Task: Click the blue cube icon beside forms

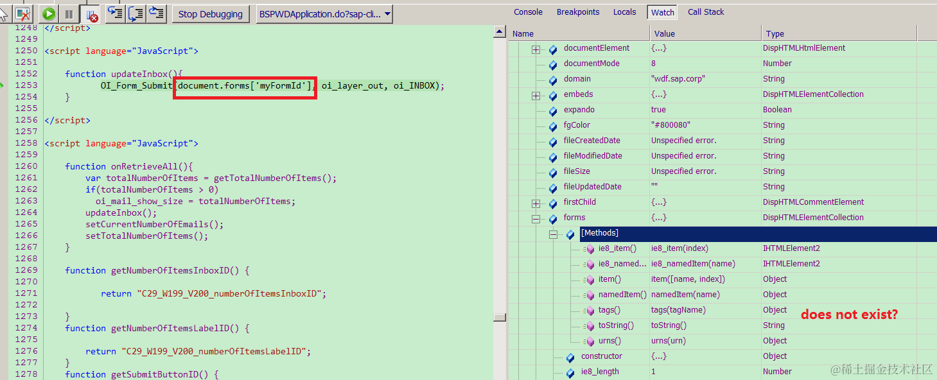Action: pos(553,219)
